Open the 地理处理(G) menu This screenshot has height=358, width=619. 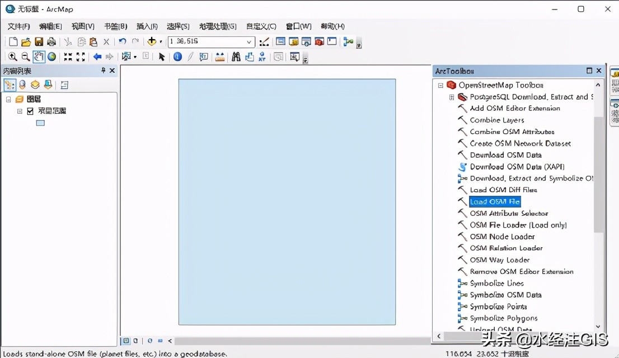tap(218, 26)
